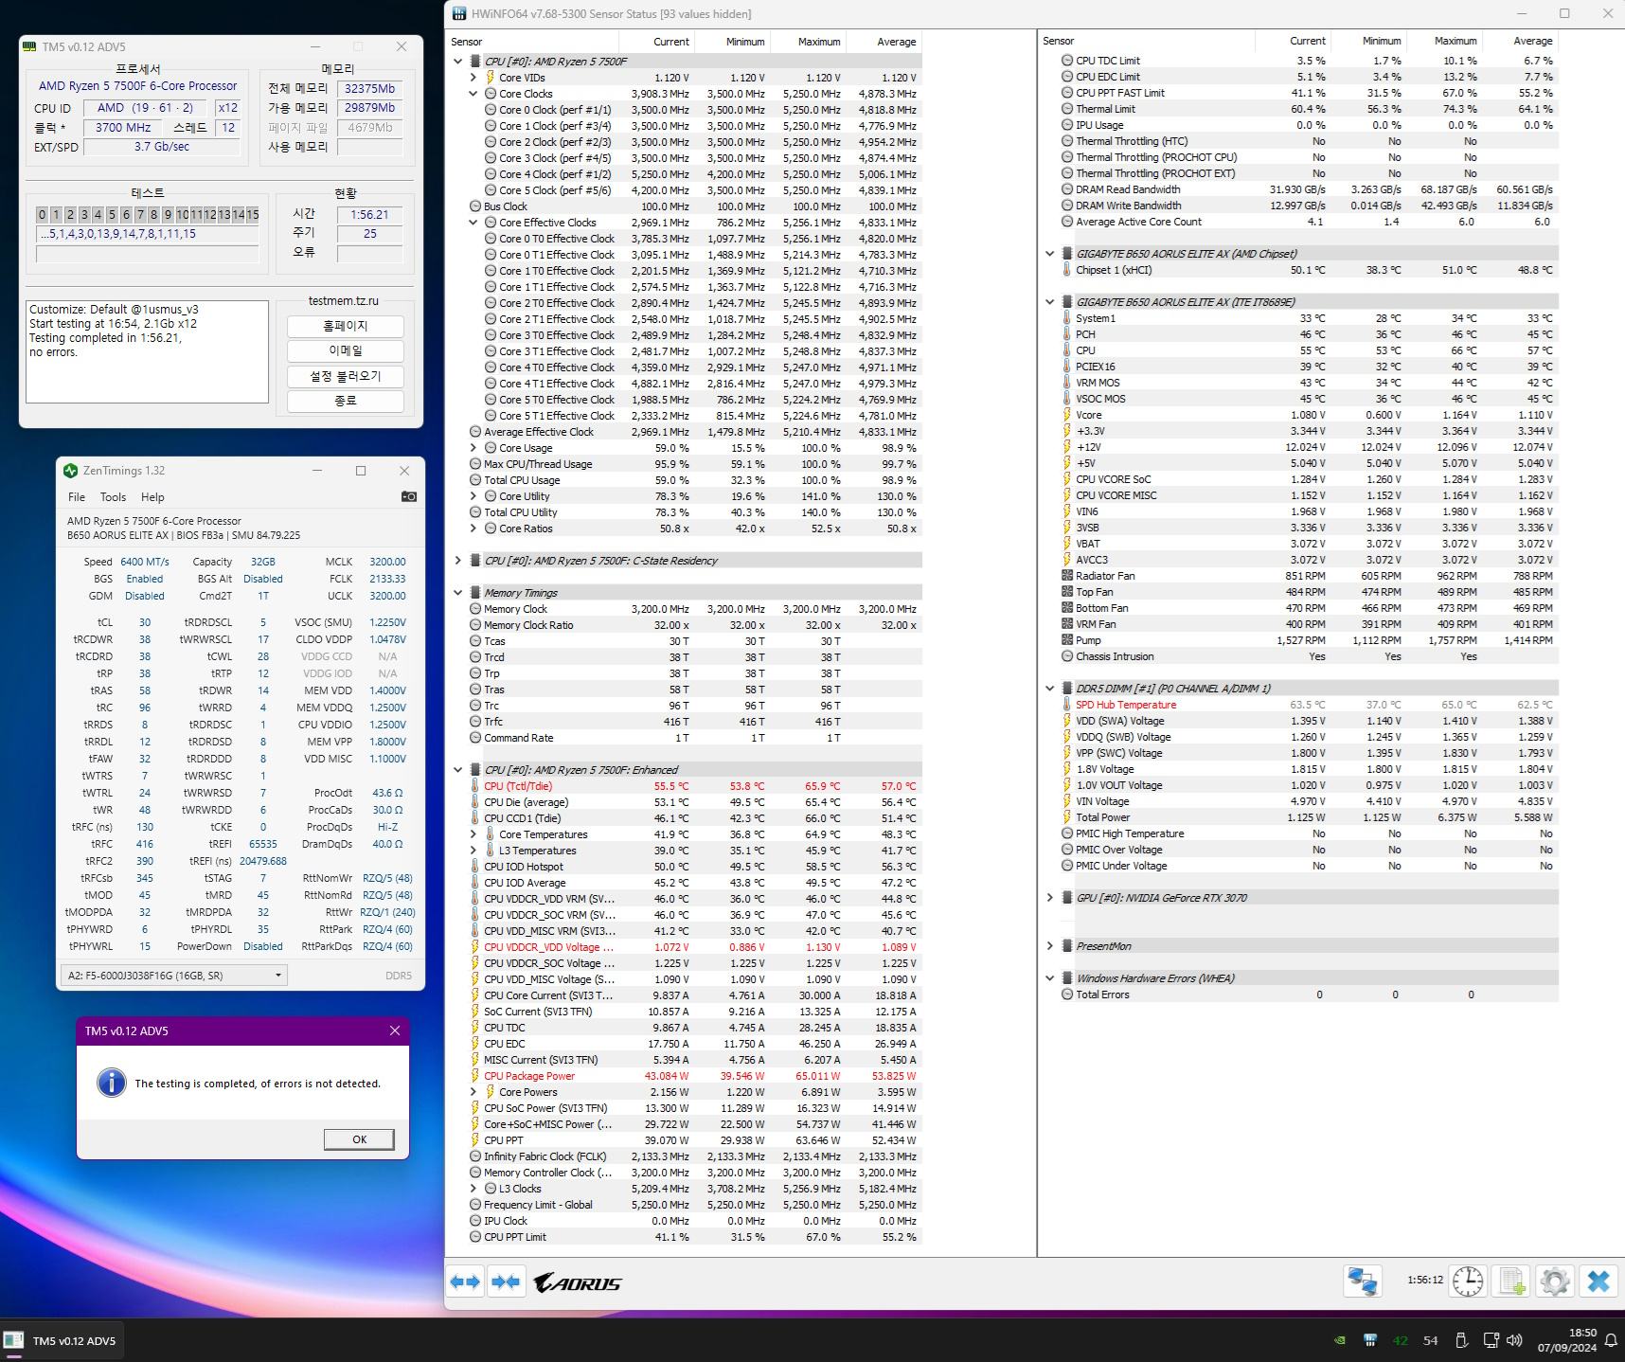
Task: Click the ZenTimings screenshot camera icon
Action: coord(408,496)
